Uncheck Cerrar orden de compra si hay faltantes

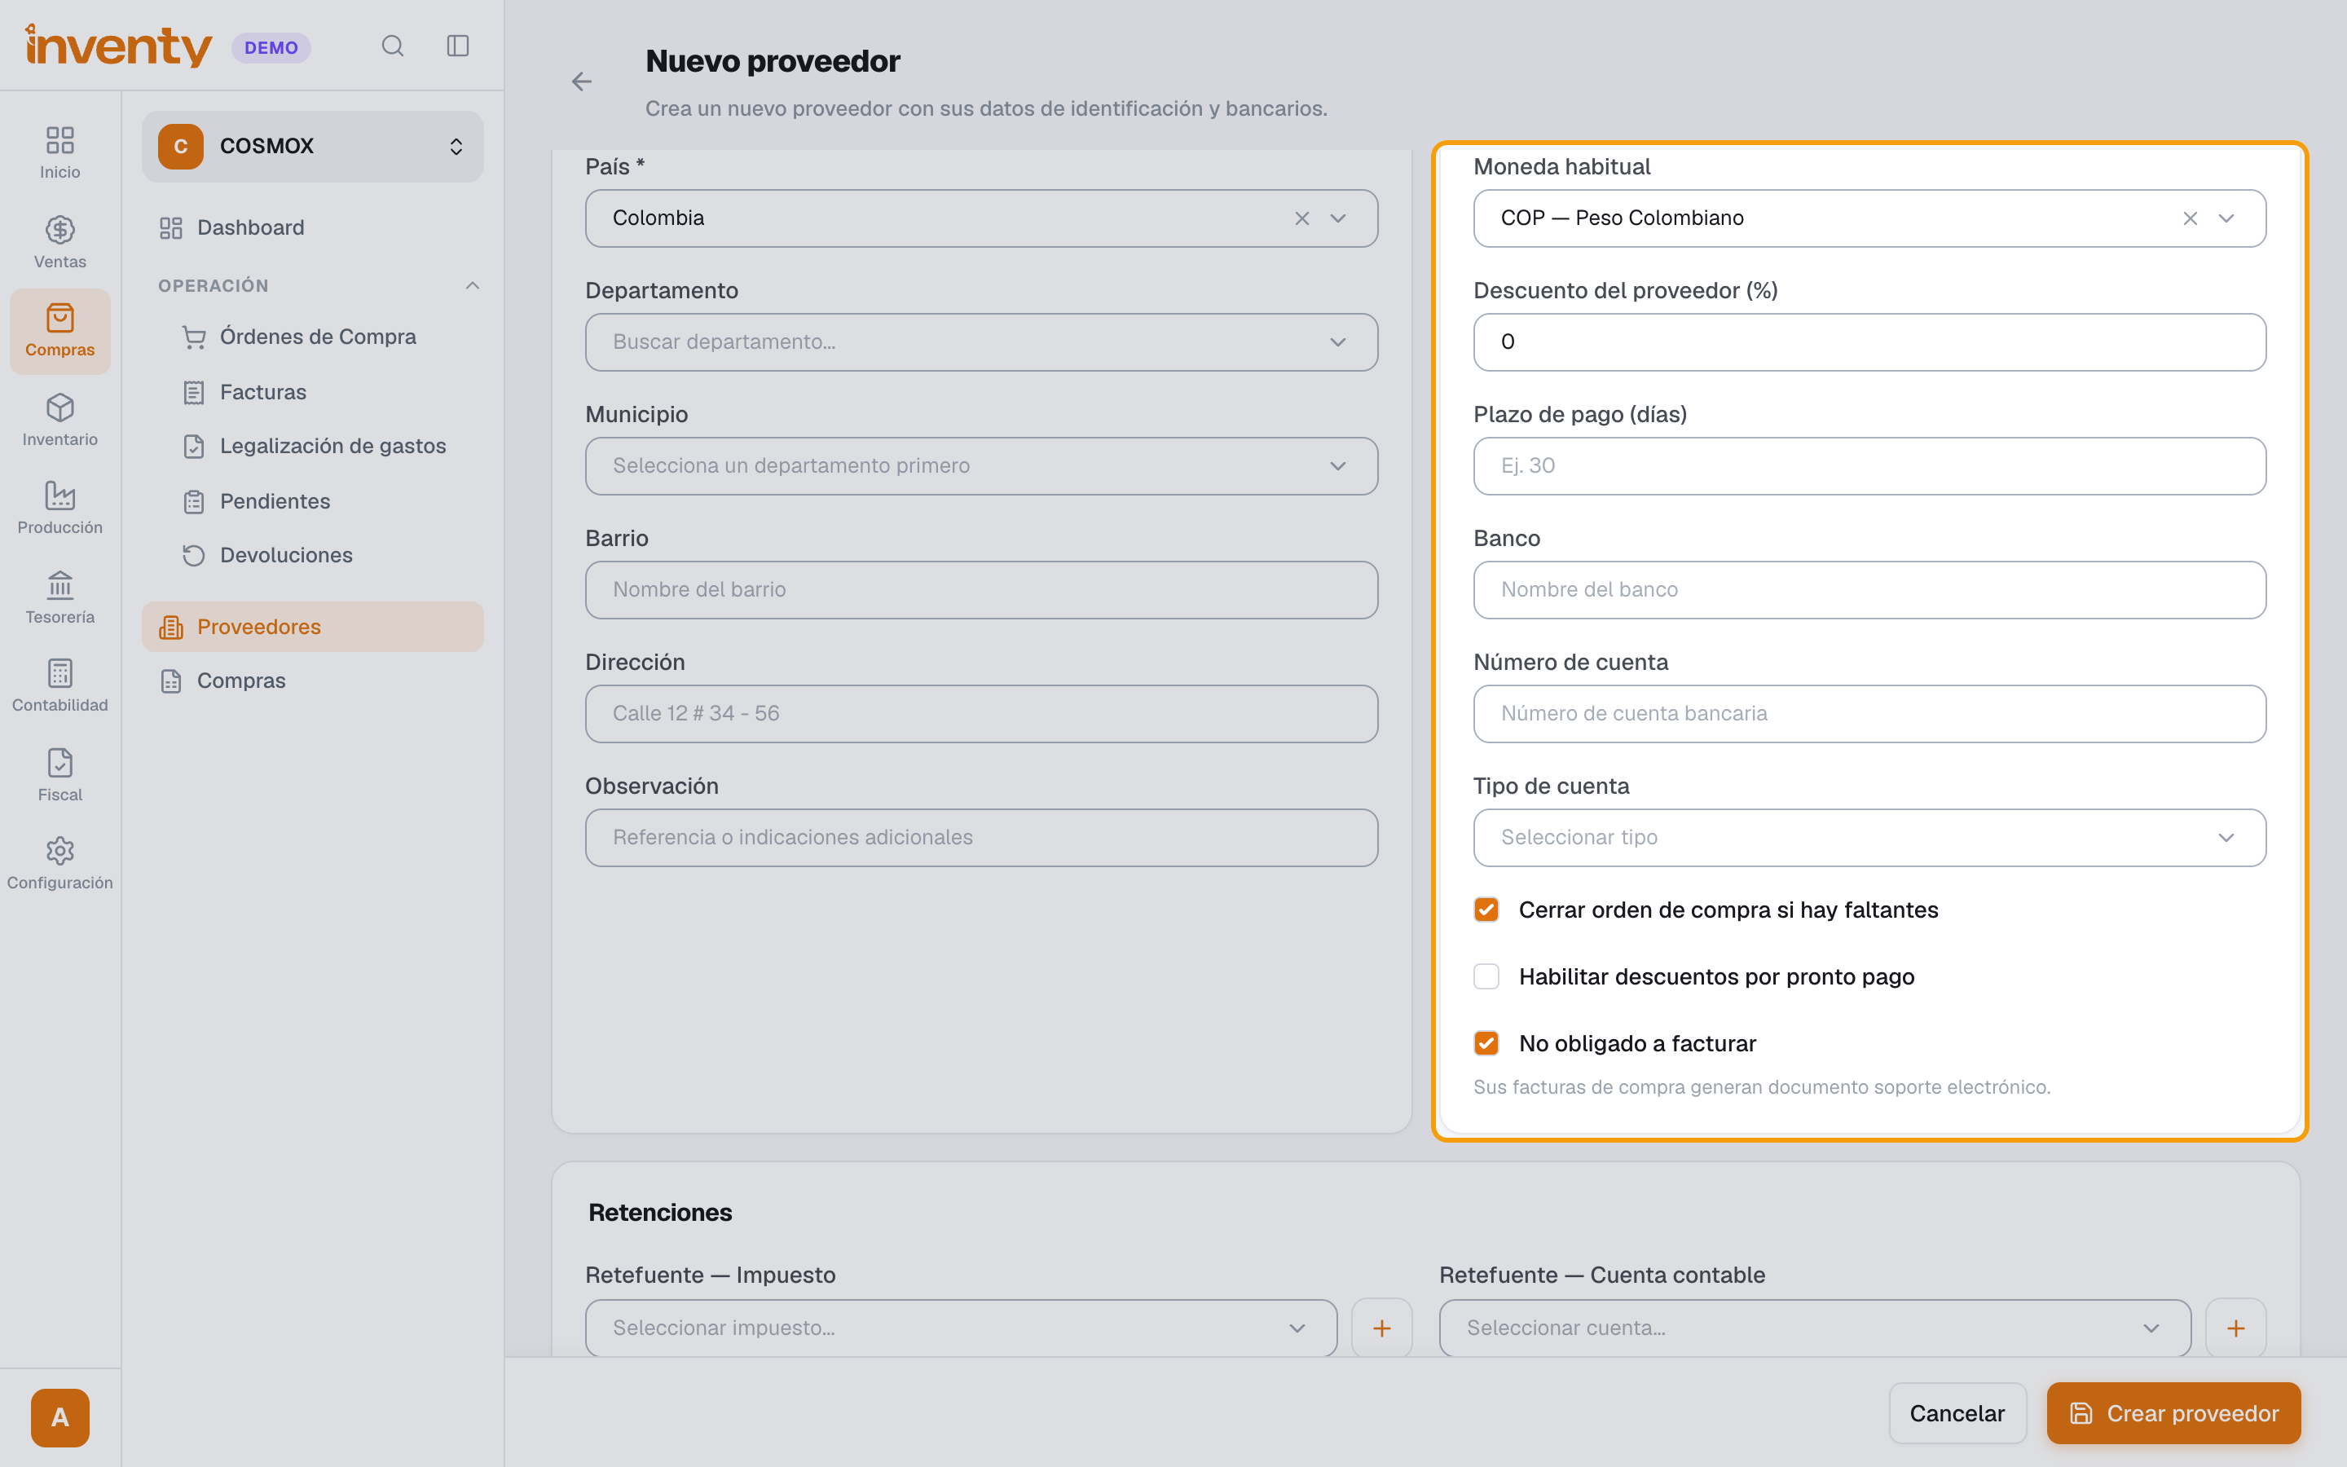click(x=1486, y=909)
